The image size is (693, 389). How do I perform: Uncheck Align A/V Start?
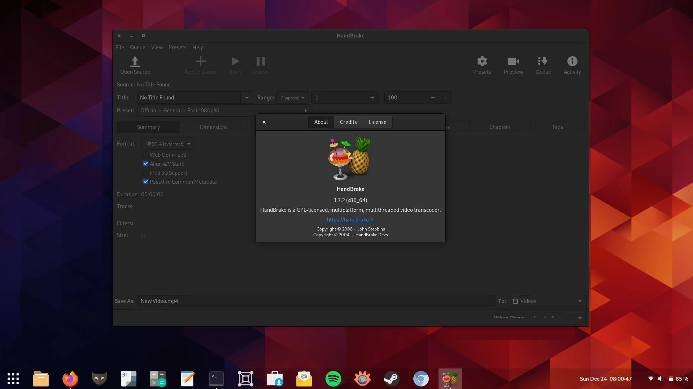click(x=145, y=164)
